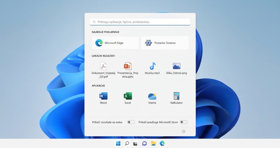280x148 pixels.
Task: Click the Slika_Odmor.png file name
Action: click(177, 73)
